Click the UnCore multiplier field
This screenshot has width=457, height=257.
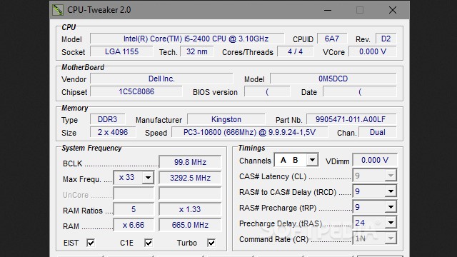134,193
